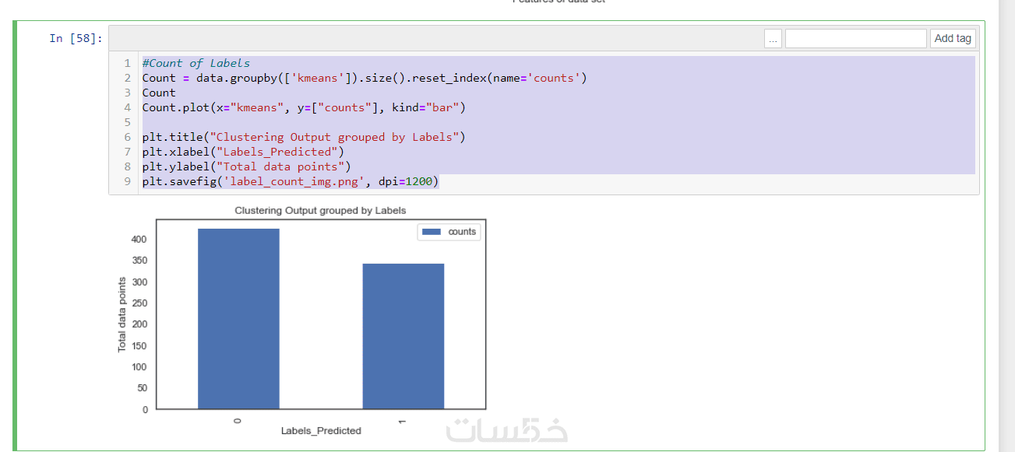This screenshot has height=452, width=1015.
Task: Click the vertical scrollbar on the right edge
Action: (x=1007, y=226)
